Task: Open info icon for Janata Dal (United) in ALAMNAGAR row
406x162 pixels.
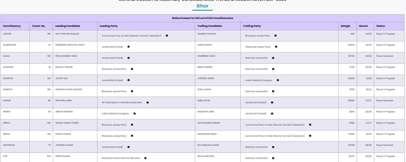Action: click(128, 47)
